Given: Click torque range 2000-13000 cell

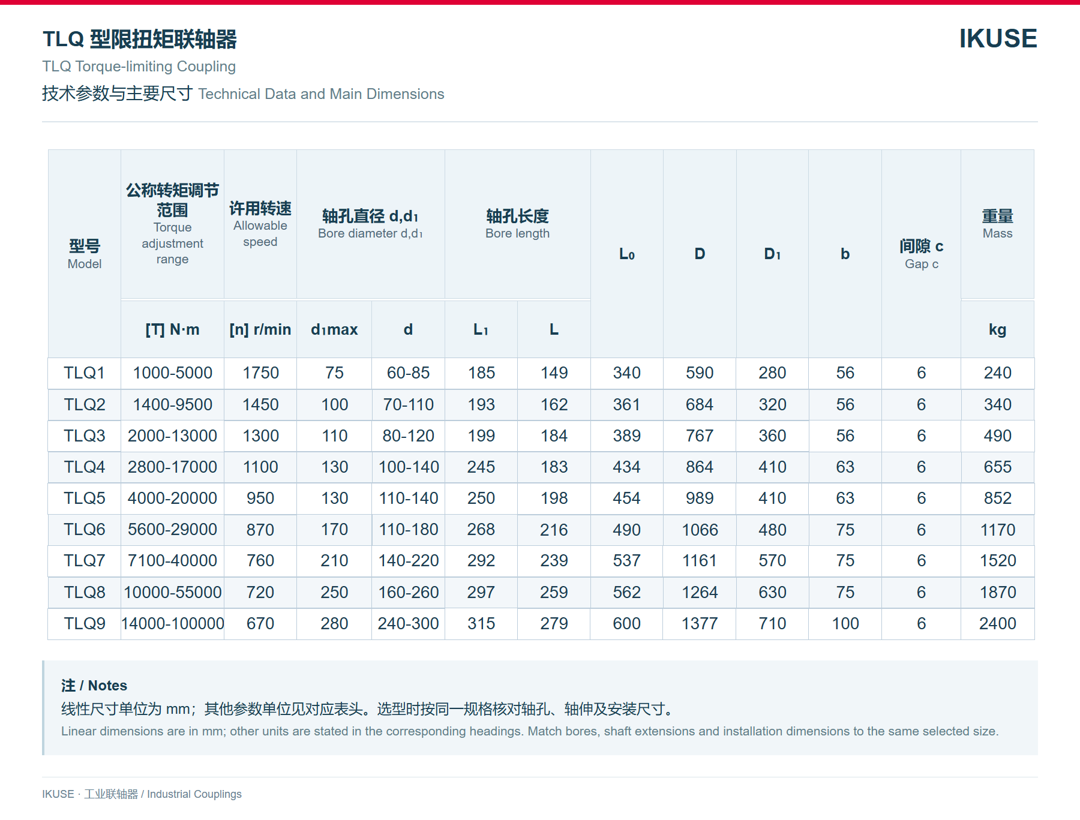Looking at the screenshot, I should [x=172, y=436].
